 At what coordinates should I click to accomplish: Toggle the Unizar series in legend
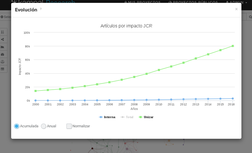coord(146,117)
